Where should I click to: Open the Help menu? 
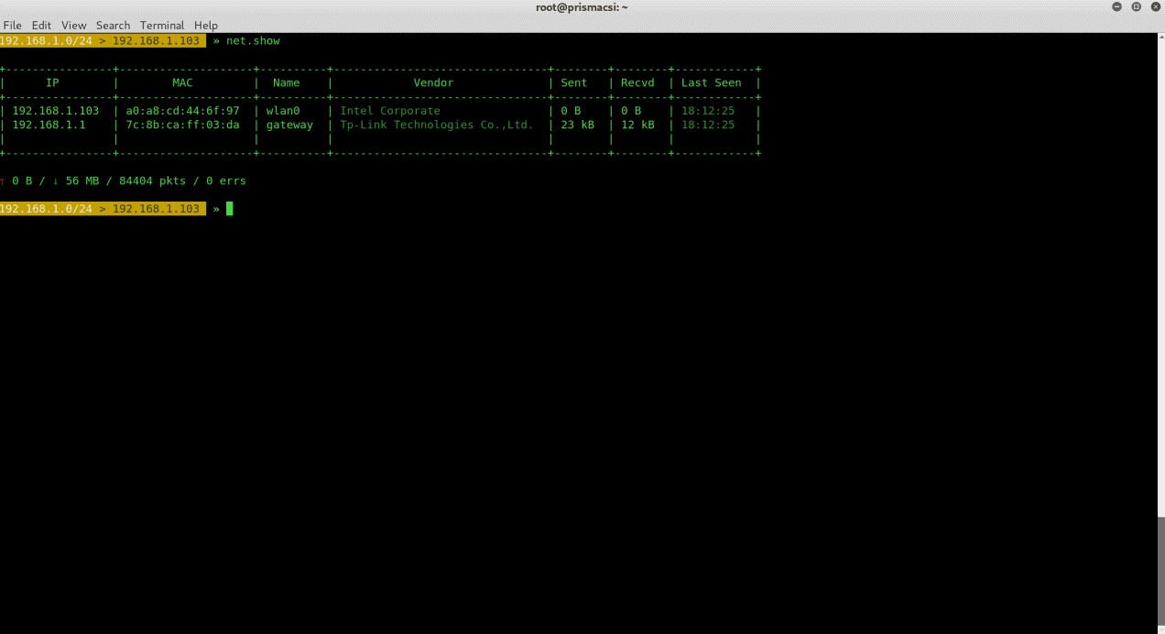206,25
